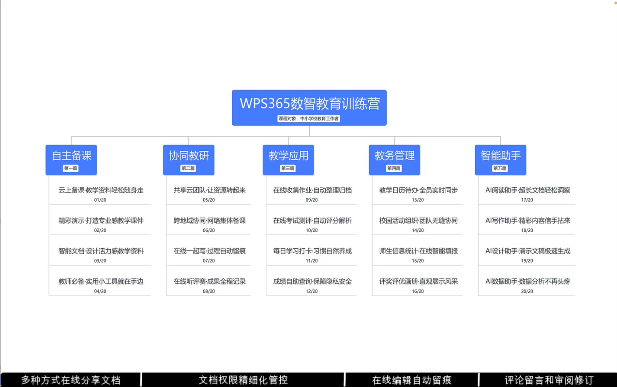The height and width of the screenshot is (387, 617).
Task: Select the 教学应用 chapter node
Action: 288,159
